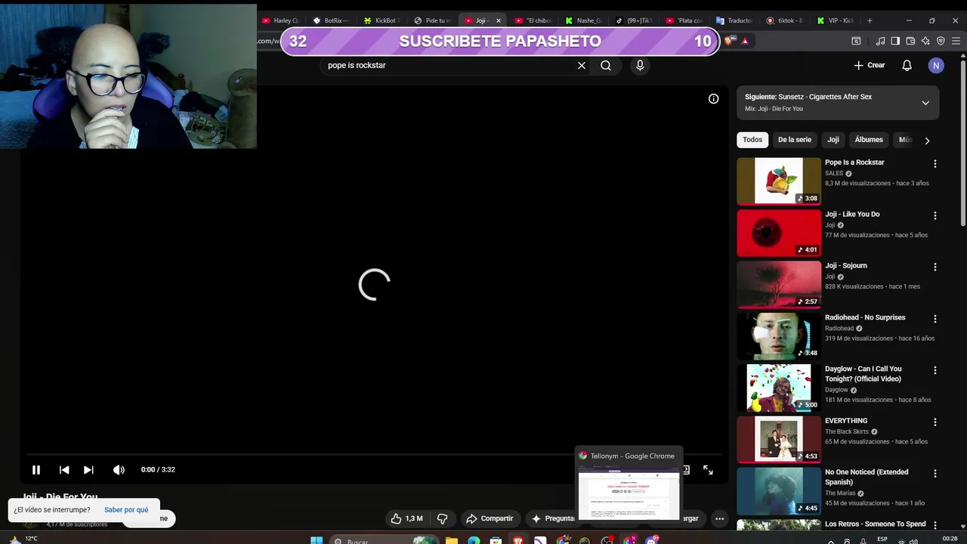Like the video with 1,3 M likes
Screen dimensions: 967x544
pyautogui.click(x=406, y=519)
